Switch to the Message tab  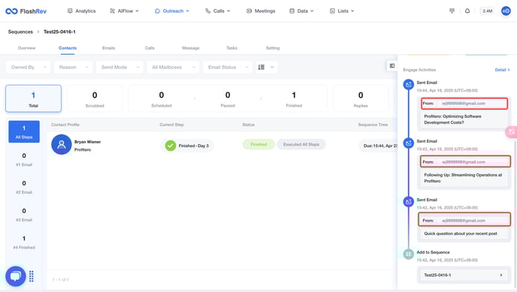pos(191,48)
